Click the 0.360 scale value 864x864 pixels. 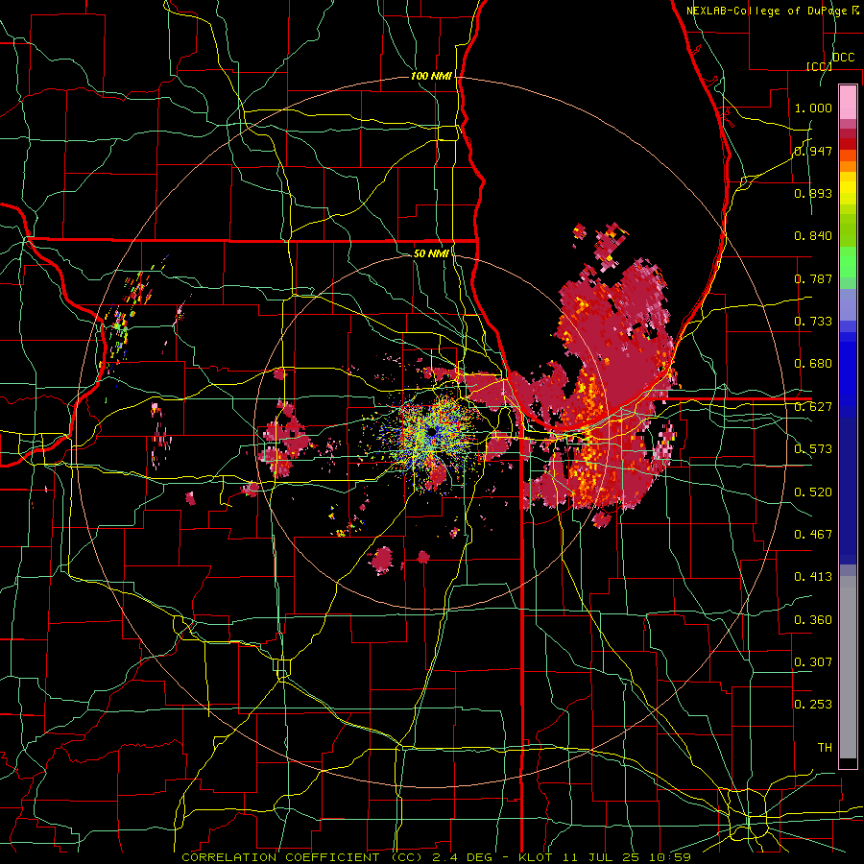point(813,620)
